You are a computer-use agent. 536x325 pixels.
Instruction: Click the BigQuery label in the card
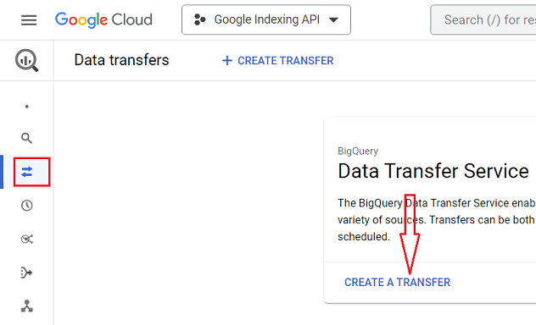(x=358, y=151)
